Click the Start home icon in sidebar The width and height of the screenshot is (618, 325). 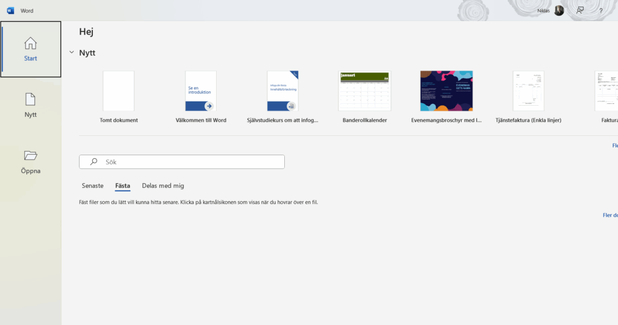30,43
